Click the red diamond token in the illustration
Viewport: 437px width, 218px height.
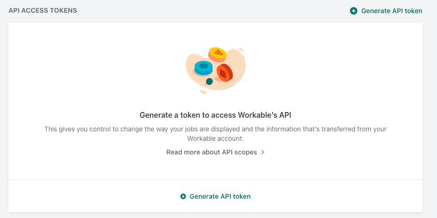coord(225,73)
